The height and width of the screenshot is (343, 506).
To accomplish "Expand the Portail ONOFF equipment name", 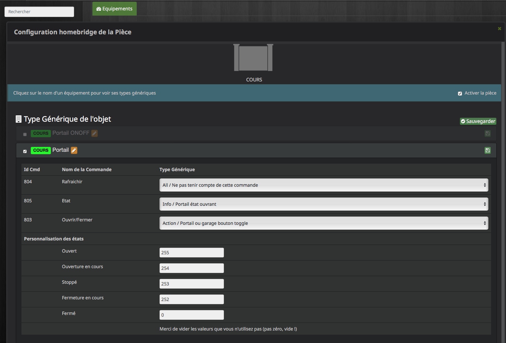I will click(x=71, y=133).
